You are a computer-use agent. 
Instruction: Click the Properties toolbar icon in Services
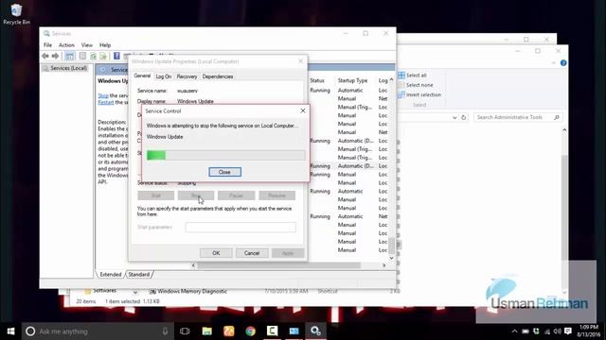pyautogui.click(x=82, y=57)
